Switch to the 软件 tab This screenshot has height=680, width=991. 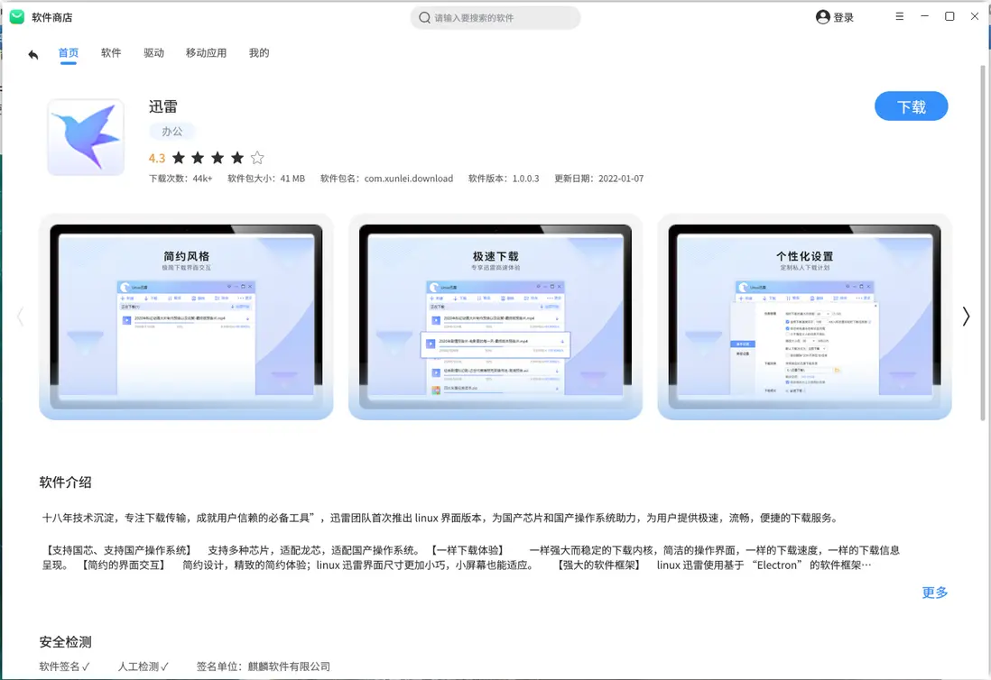pos(111,53)
